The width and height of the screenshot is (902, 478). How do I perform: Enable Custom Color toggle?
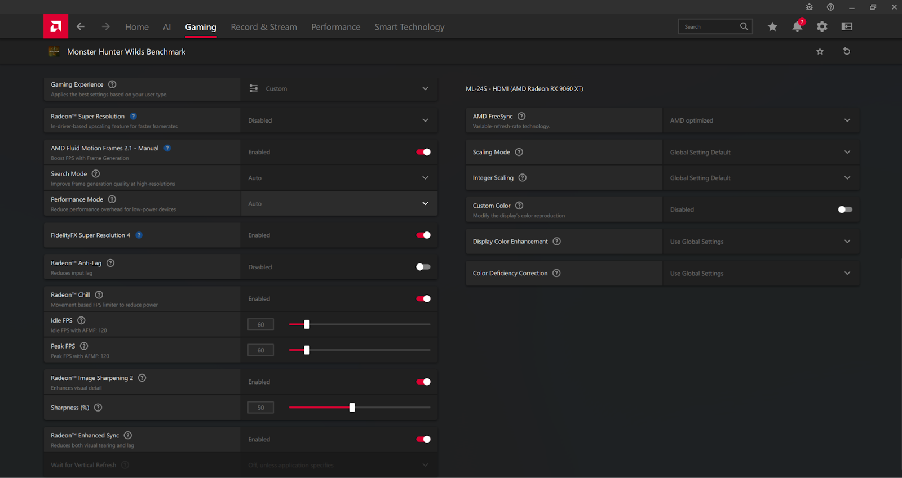[x=845, y=209]
